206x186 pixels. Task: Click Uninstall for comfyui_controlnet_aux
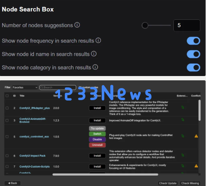pos(97,145)
